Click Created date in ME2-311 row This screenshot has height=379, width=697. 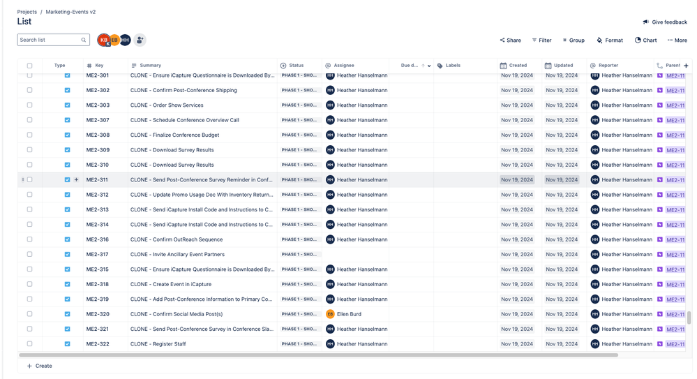[516, 179]
